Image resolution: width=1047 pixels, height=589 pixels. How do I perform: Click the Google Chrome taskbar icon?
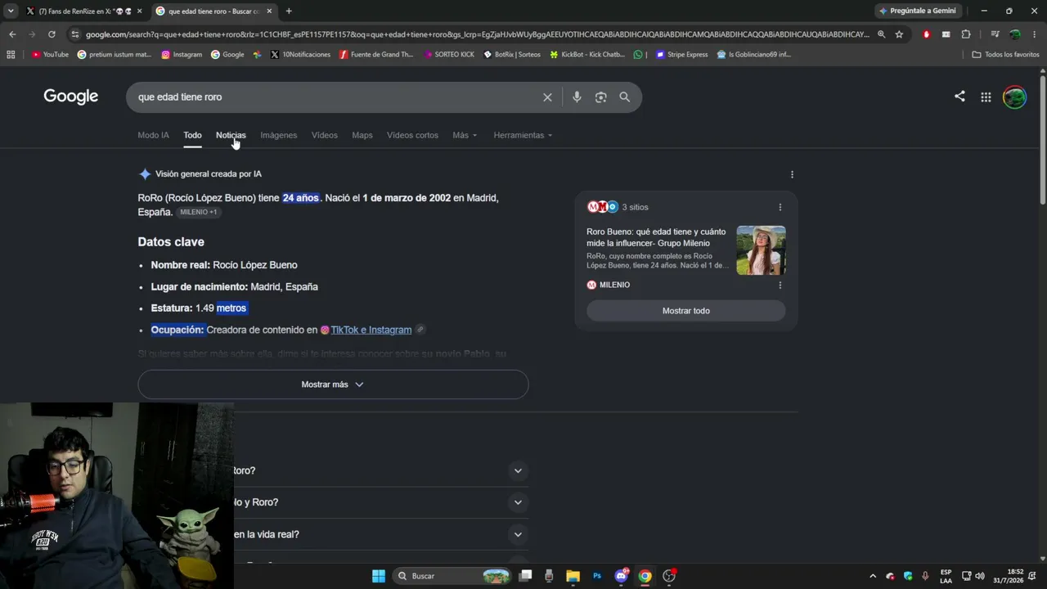coord(645,576)
